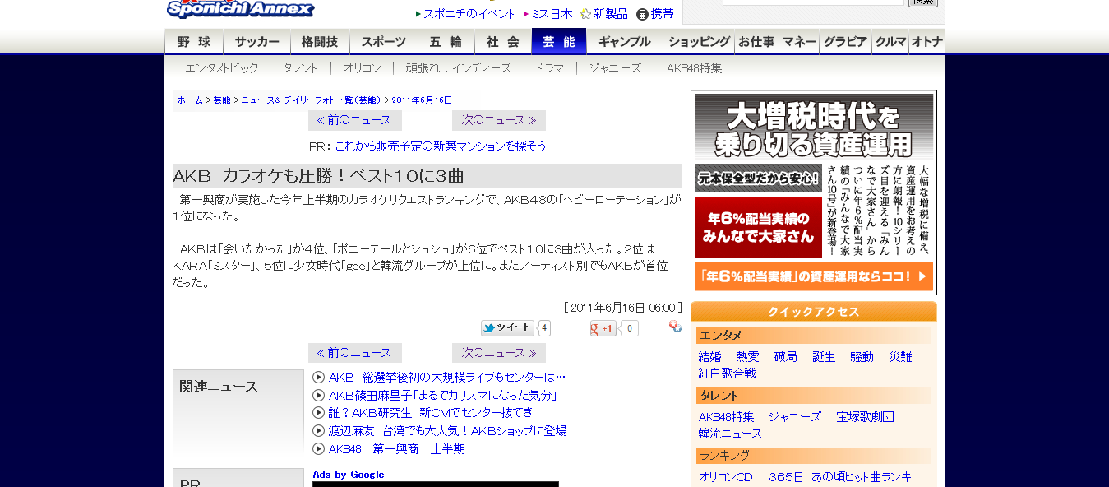Screen dimensions: 1109x487
Task: Open PR link about 新築マンション
Action: click(x=441, y=146)
